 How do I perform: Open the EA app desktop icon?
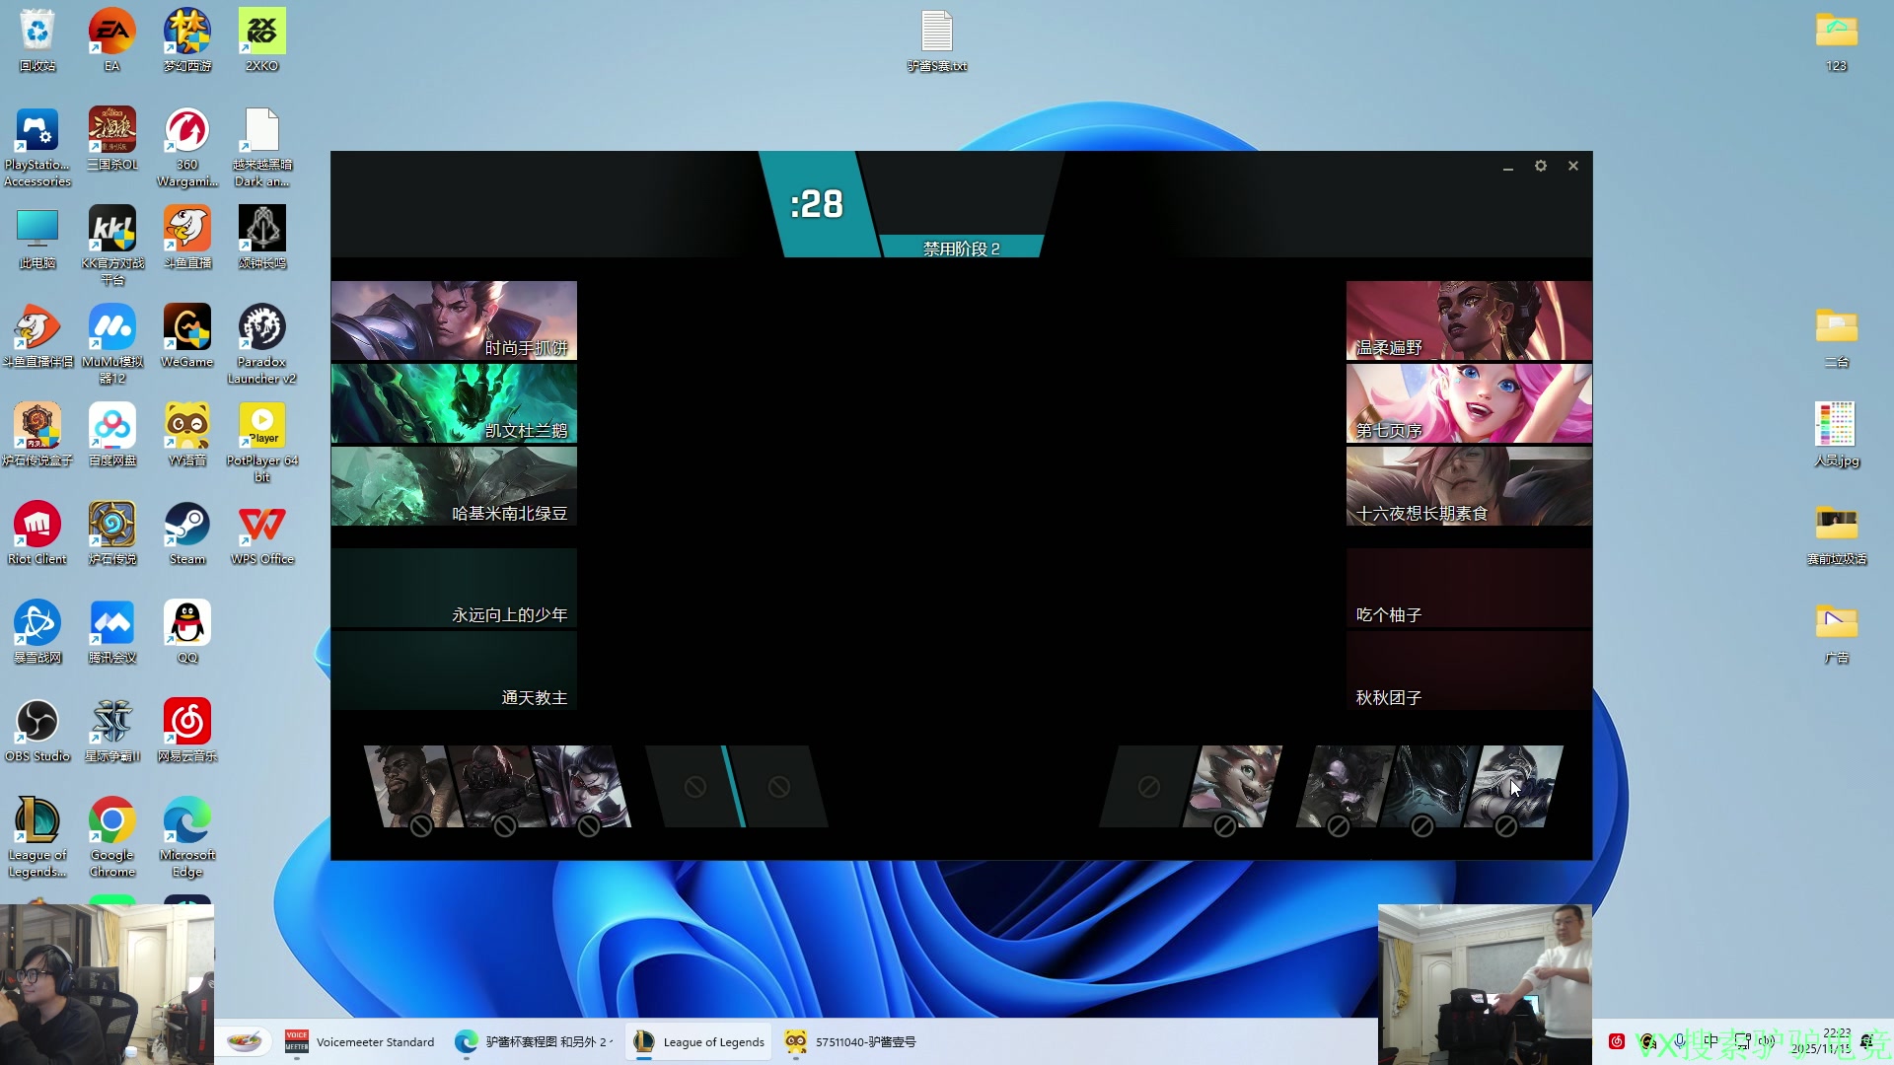point(111,33)
